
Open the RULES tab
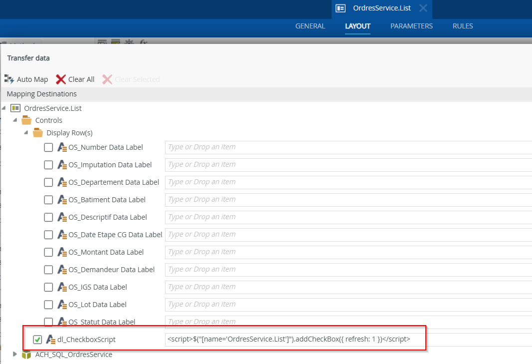[463, 26]
